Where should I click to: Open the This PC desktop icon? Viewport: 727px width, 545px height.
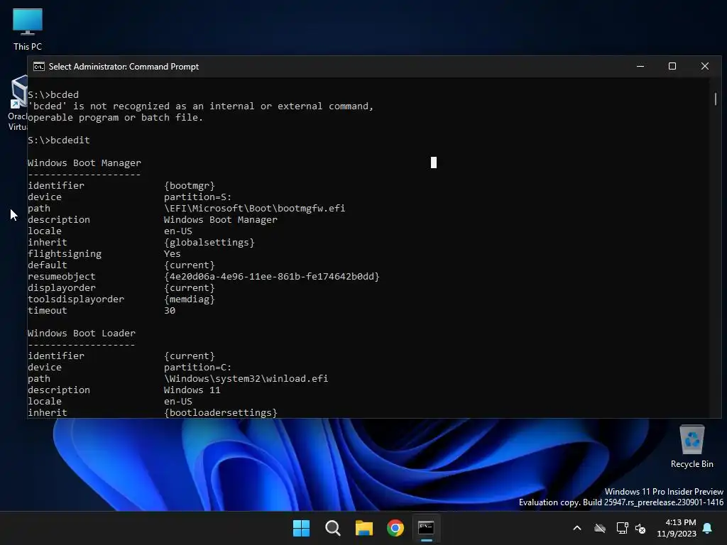pos(28,28)
